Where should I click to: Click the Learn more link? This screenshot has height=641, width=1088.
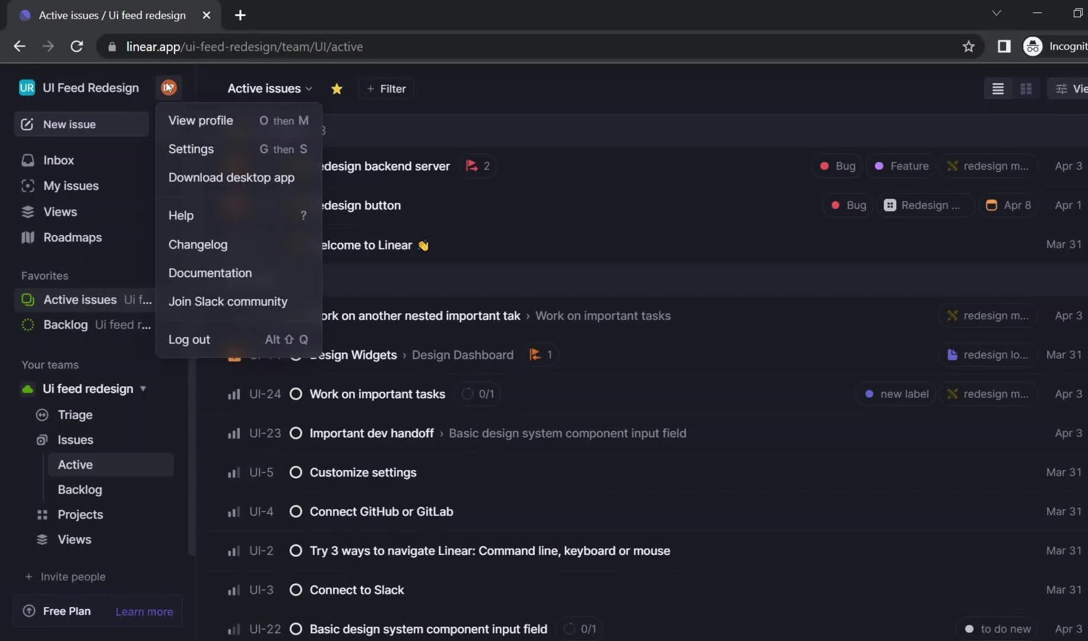[x=144, y=612]
